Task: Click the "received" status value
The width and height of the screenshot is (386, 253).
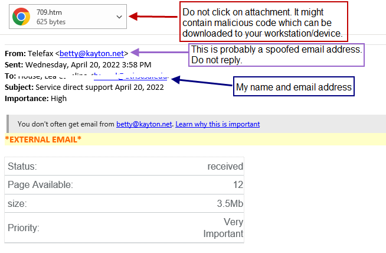Action: pyautogui.click(x=225, y=167)
